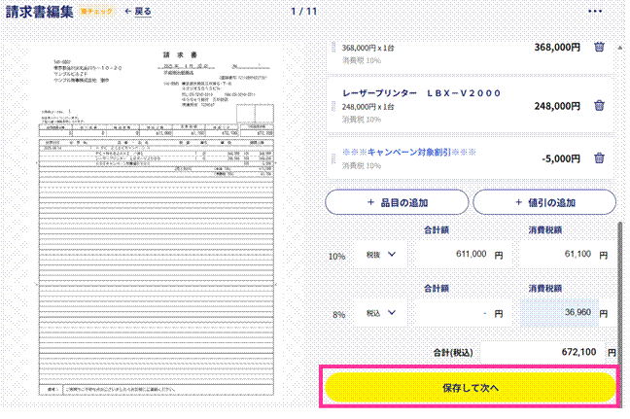Delete the レーザープリンター LBX-V2000 item
This screenshot has height=419, width=630.
coord(599,106)
